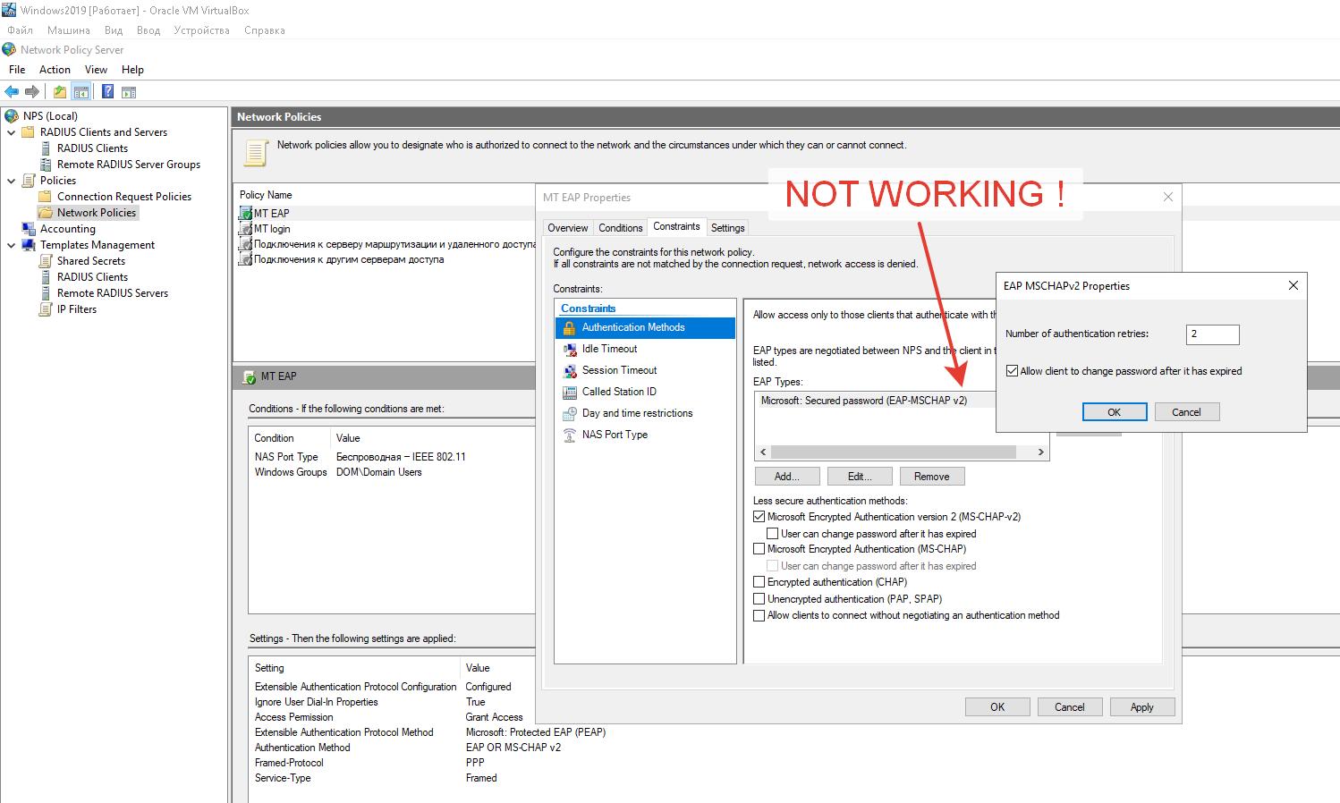Collapse the Policies tree node
Viewport: 1340px width, 803px height.
pyautogui.click(x=11, y=181)
